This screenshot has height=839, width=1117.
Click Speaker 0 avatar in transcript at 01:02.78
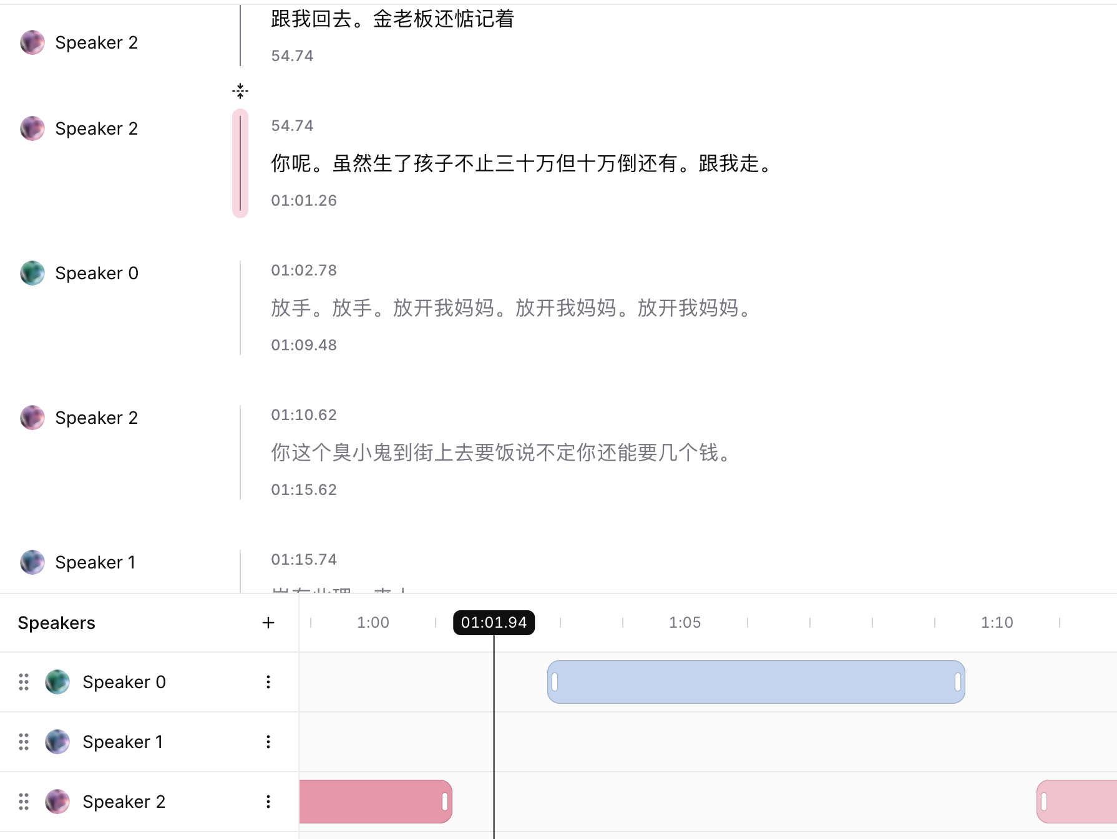pyautogui.click(x=32, y=273)
